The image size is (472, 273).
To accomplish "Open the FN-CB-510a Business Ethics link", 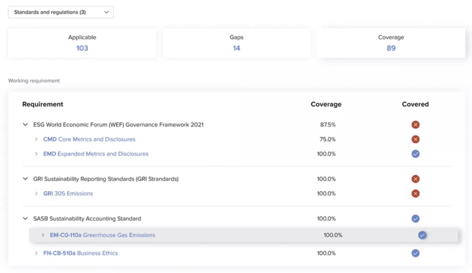I will [x=80, y=253].
